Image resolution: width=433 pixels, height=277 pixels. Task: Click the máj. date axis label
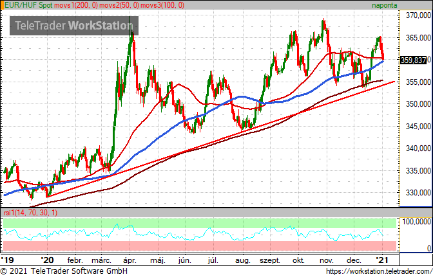(x=158, y=260)
